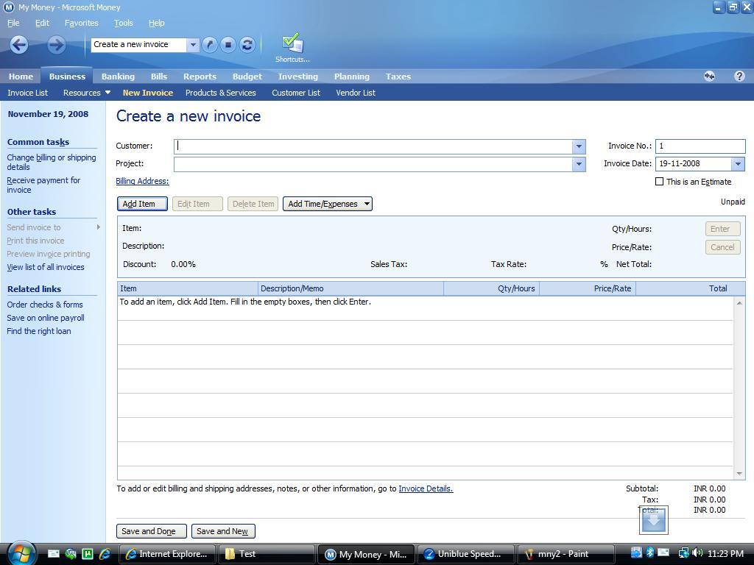Click the Help question mark icon
The image size is (754, 565).
[x=739, y=76]
